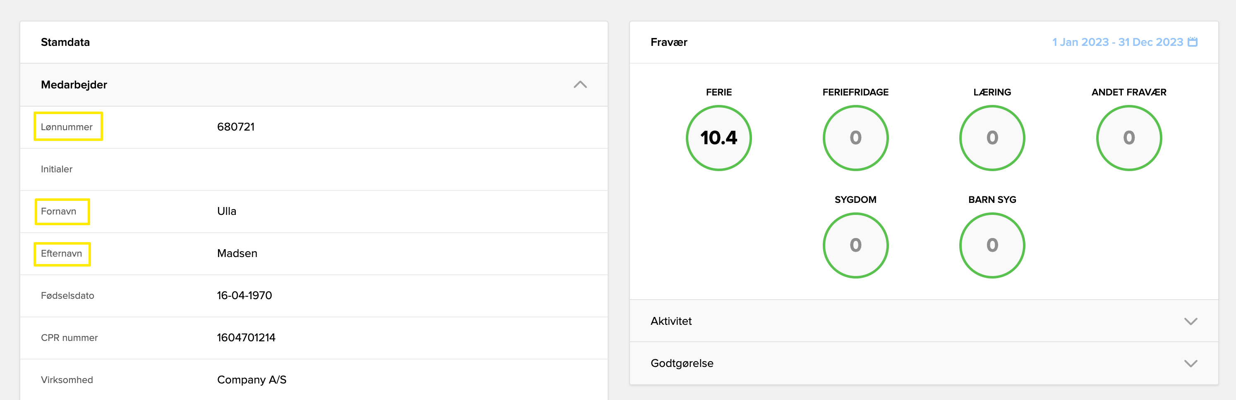Click the Stamdata panel heading

tap(65, 42)
